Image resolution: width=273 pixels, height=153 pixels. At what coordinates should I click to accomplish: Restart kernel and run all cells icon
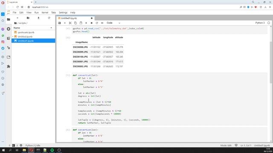tap(102, 23)
